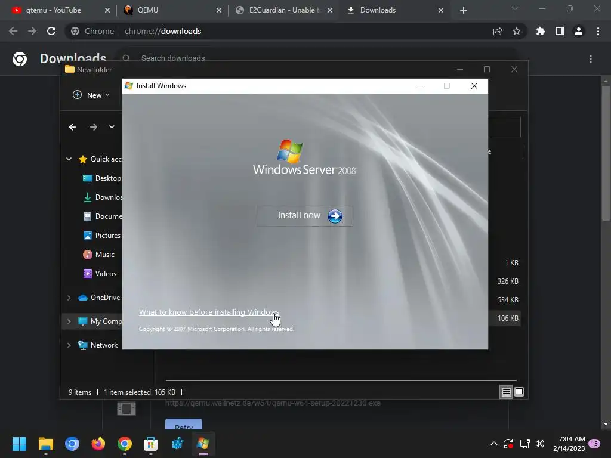
Task: Open Chrome three-dot menu
Action: (598, 31)
